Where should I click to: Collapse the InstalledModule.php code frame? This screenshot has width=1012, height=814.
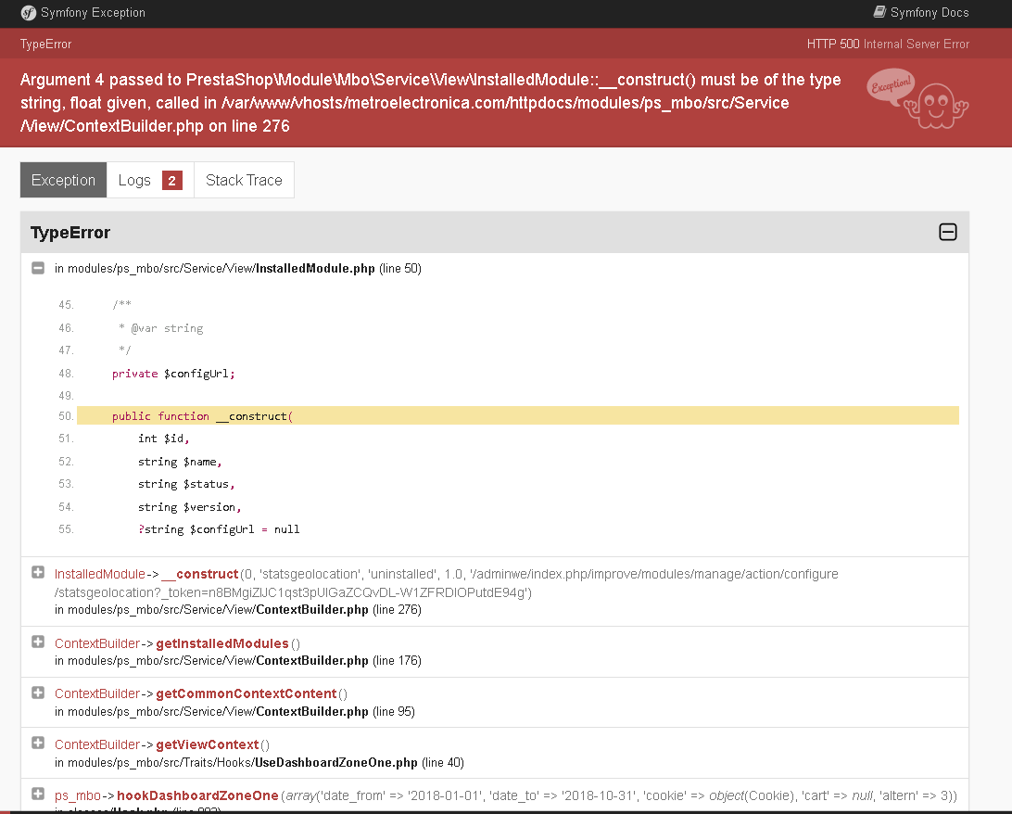click(37, 268)
